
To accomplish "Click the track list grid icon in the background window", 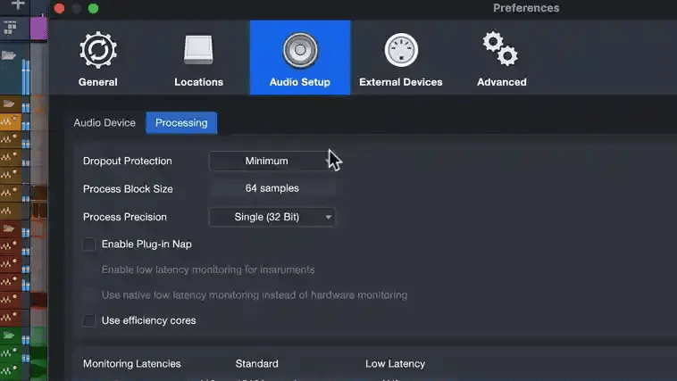I will pyautogui.click(x=10, y=28).
